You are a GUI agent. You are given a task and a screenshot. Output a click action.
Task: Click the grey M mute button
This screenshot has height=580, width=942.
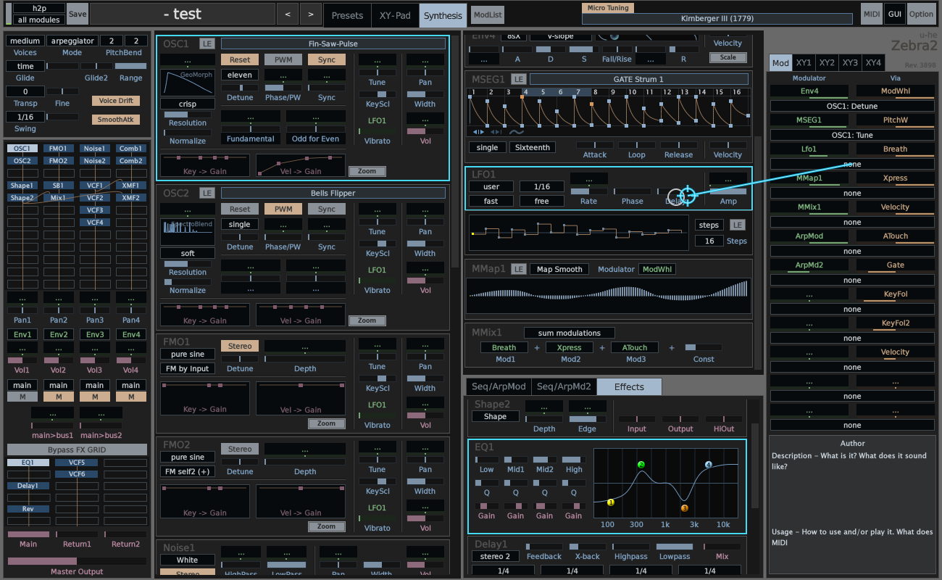click(x=22, y=397)
